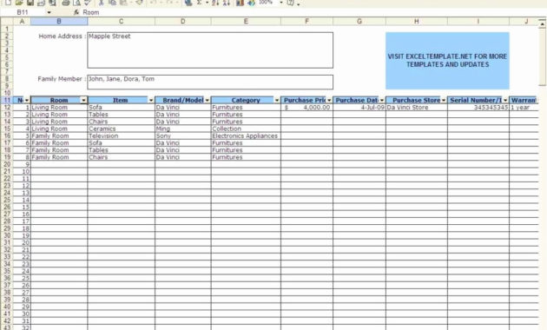Select row 11 header

(7, 100)
